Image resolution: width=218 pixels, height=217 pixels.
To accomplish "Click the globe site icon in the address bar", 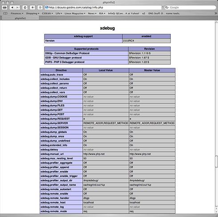I will [47, 8].
